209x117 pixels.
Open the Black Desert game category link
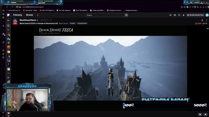tap(63, 23)
